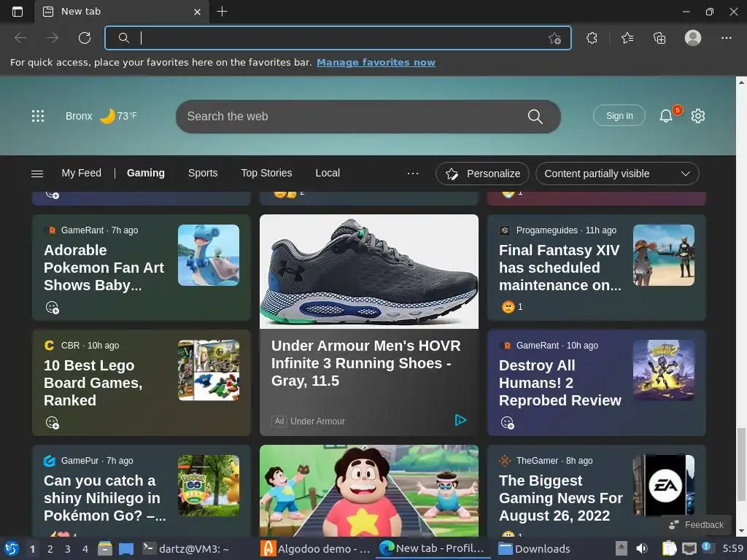
Task: Open the clipboard tray icon
Action: (669, 548)
